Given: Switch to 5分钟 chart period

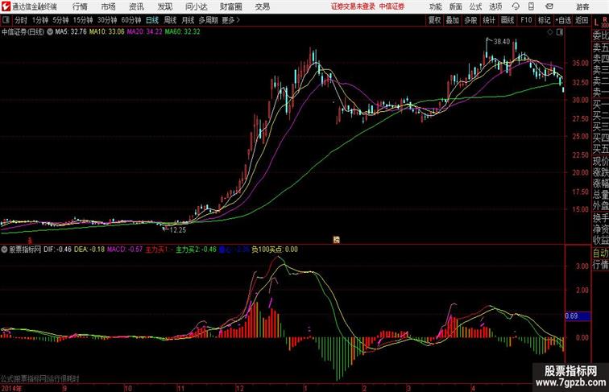Looking at the screenshot, I should [60, 20].
